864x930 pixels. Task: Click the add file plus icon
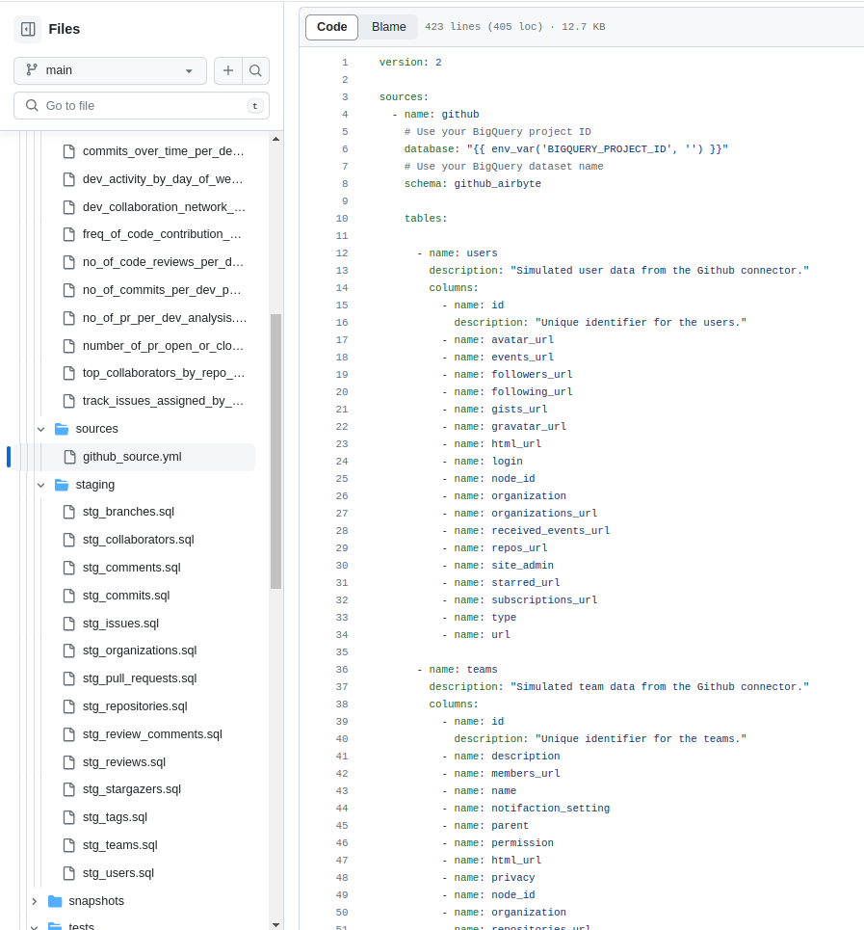pos(228,70)
